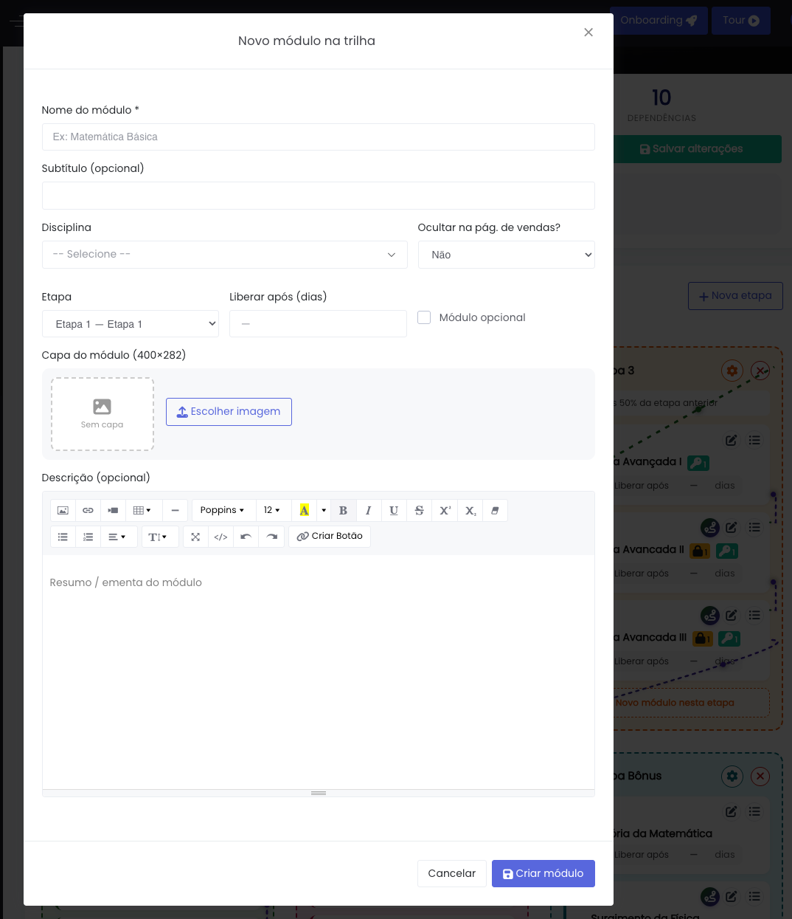Click the Criar Botão toolbar button
This screenshot has width=792, height=919.
tap(330, 537)
